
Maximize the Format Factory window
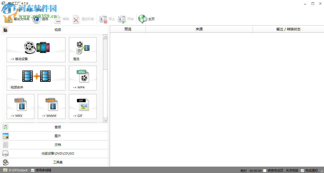click(x=313, y=3)
